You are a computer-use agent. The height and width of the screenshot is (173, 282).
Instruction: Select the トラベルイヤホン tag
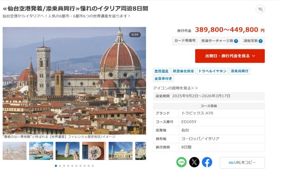(212, 71)
